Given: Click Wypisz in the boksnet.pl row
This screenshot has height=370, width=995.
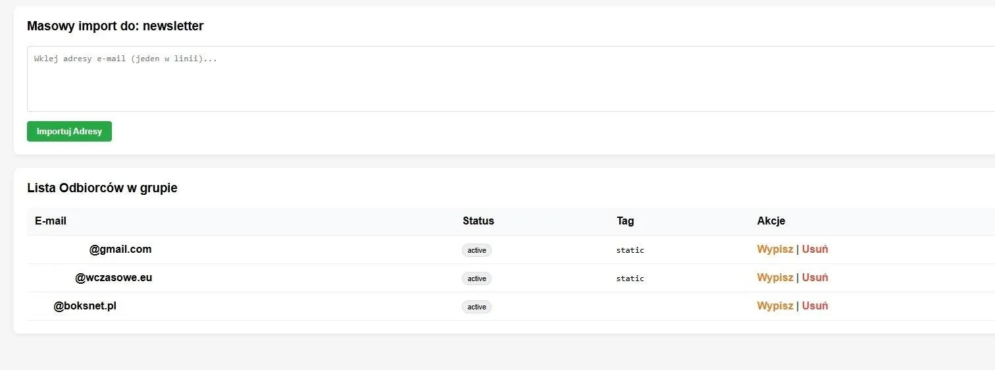Looking at the screenshot, I should [775, 306].
